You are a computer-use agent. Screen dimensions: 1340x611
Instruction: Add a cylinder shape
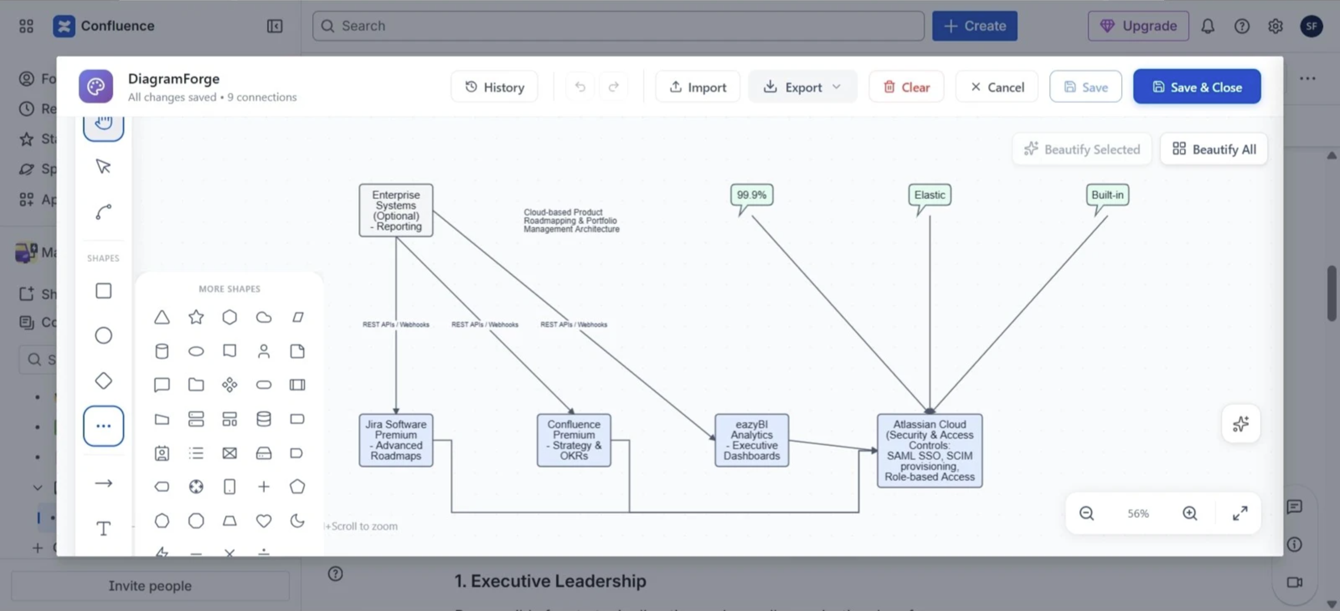click(x=162, y=352)
